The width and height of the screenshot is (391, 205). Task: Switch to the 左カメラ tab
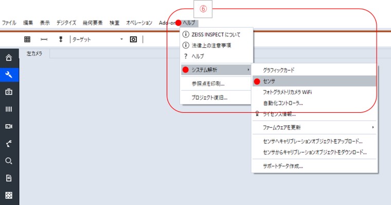point(34,54)
